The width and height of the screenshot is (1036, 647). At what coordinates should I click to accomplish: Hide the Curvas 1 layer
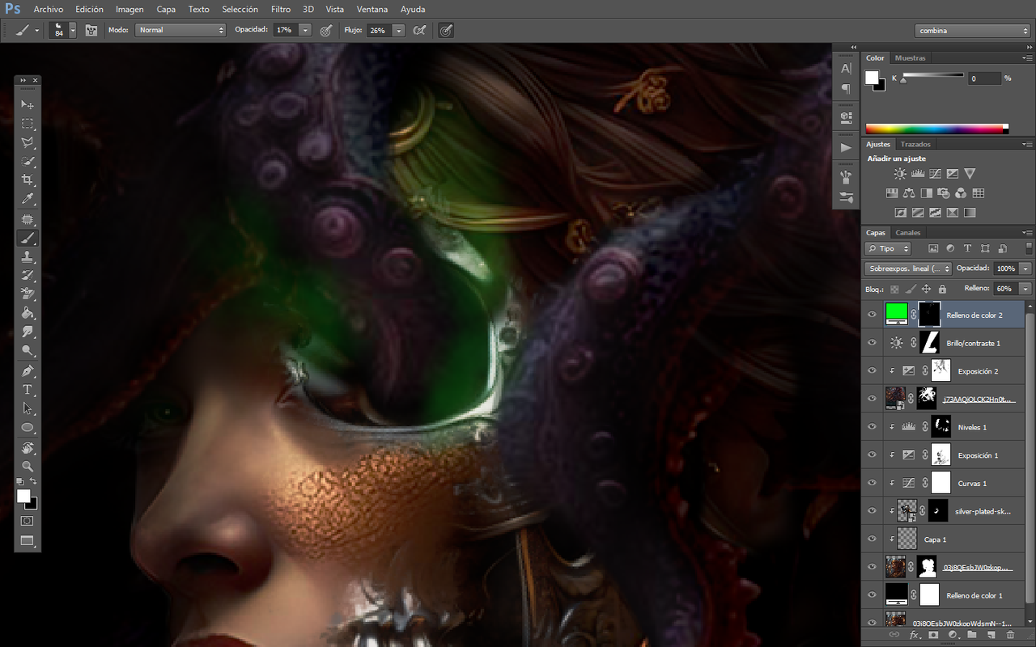[872, 483]
